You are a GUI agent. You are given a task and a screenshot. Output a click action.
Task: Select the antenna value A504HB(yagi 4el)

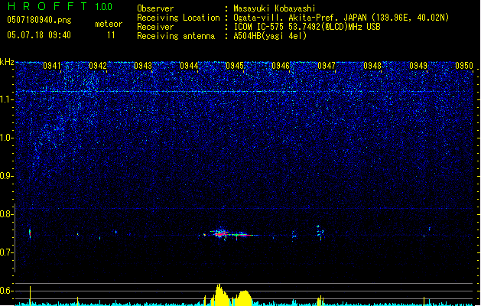pyautogui.click(x=270, y=36)
